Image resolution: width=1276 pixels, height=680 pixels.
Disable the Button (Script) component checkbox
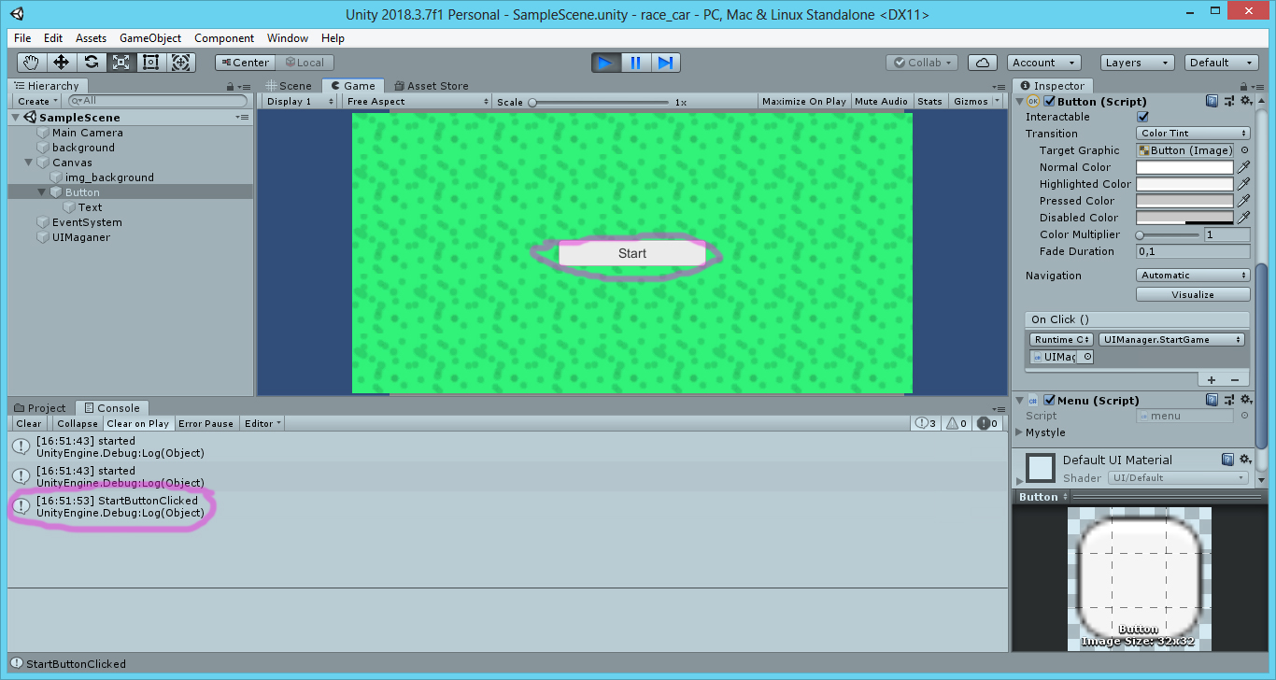coord(1049,101)
